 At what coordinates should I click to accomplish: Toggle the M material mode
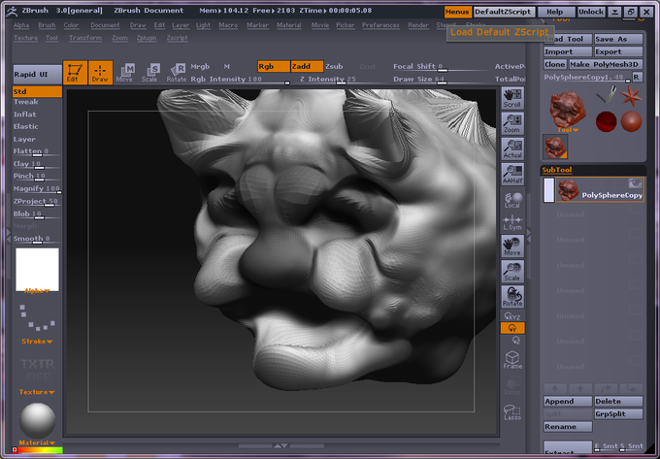tap(227, 67)
